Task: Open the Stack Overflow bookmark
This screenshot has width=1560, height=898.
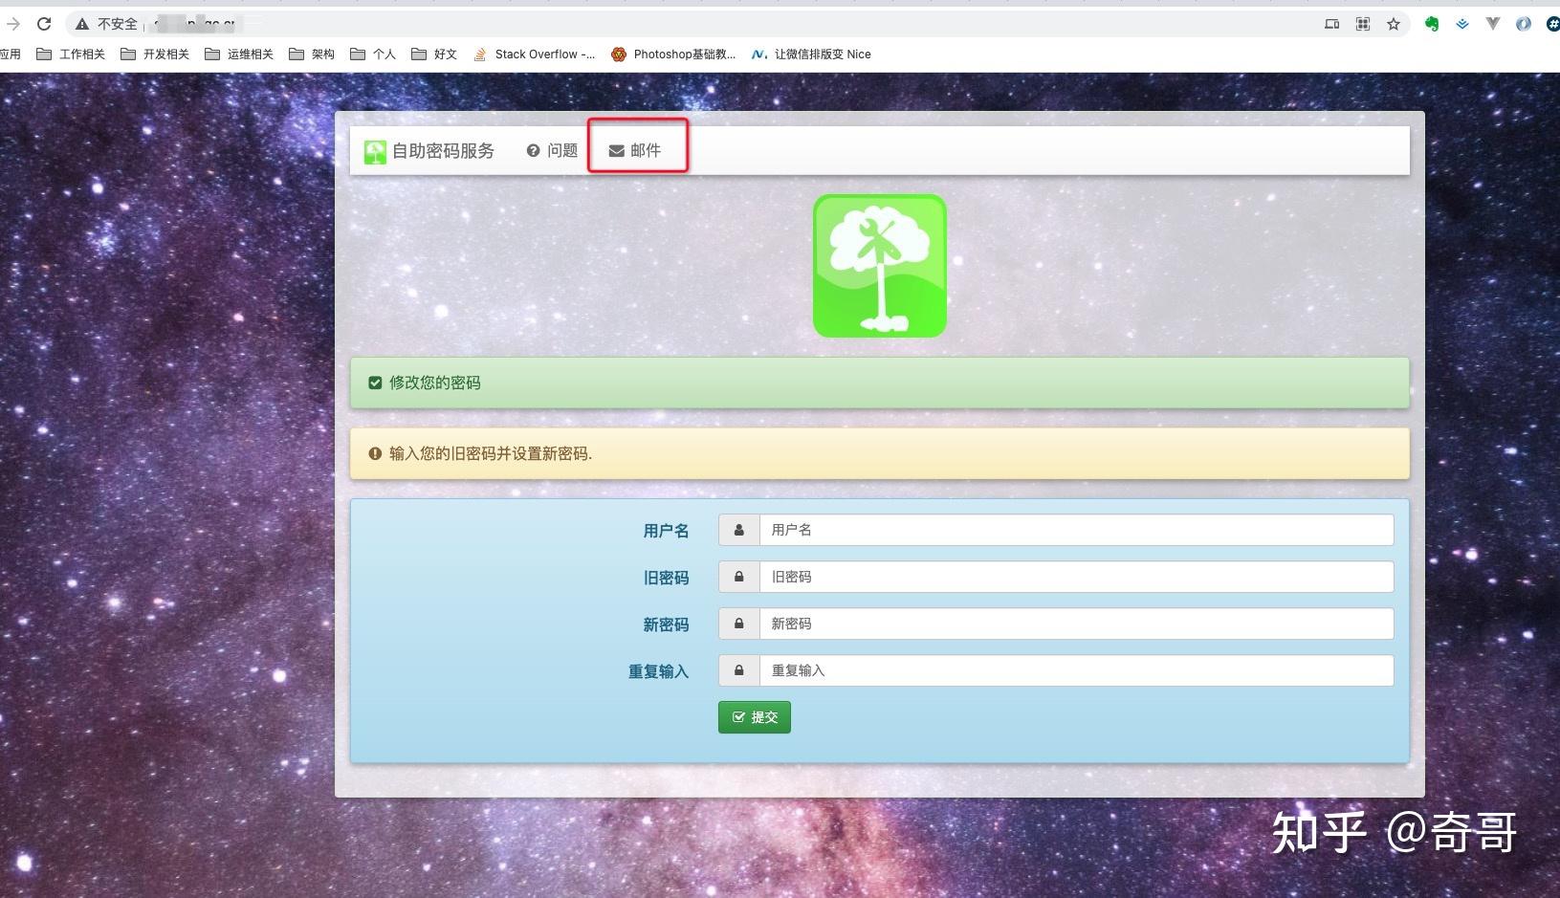Action: click(533, 55)
